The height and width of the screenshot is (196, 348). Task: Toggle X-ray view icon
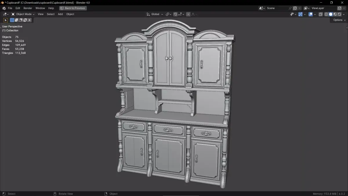point(320,14)
